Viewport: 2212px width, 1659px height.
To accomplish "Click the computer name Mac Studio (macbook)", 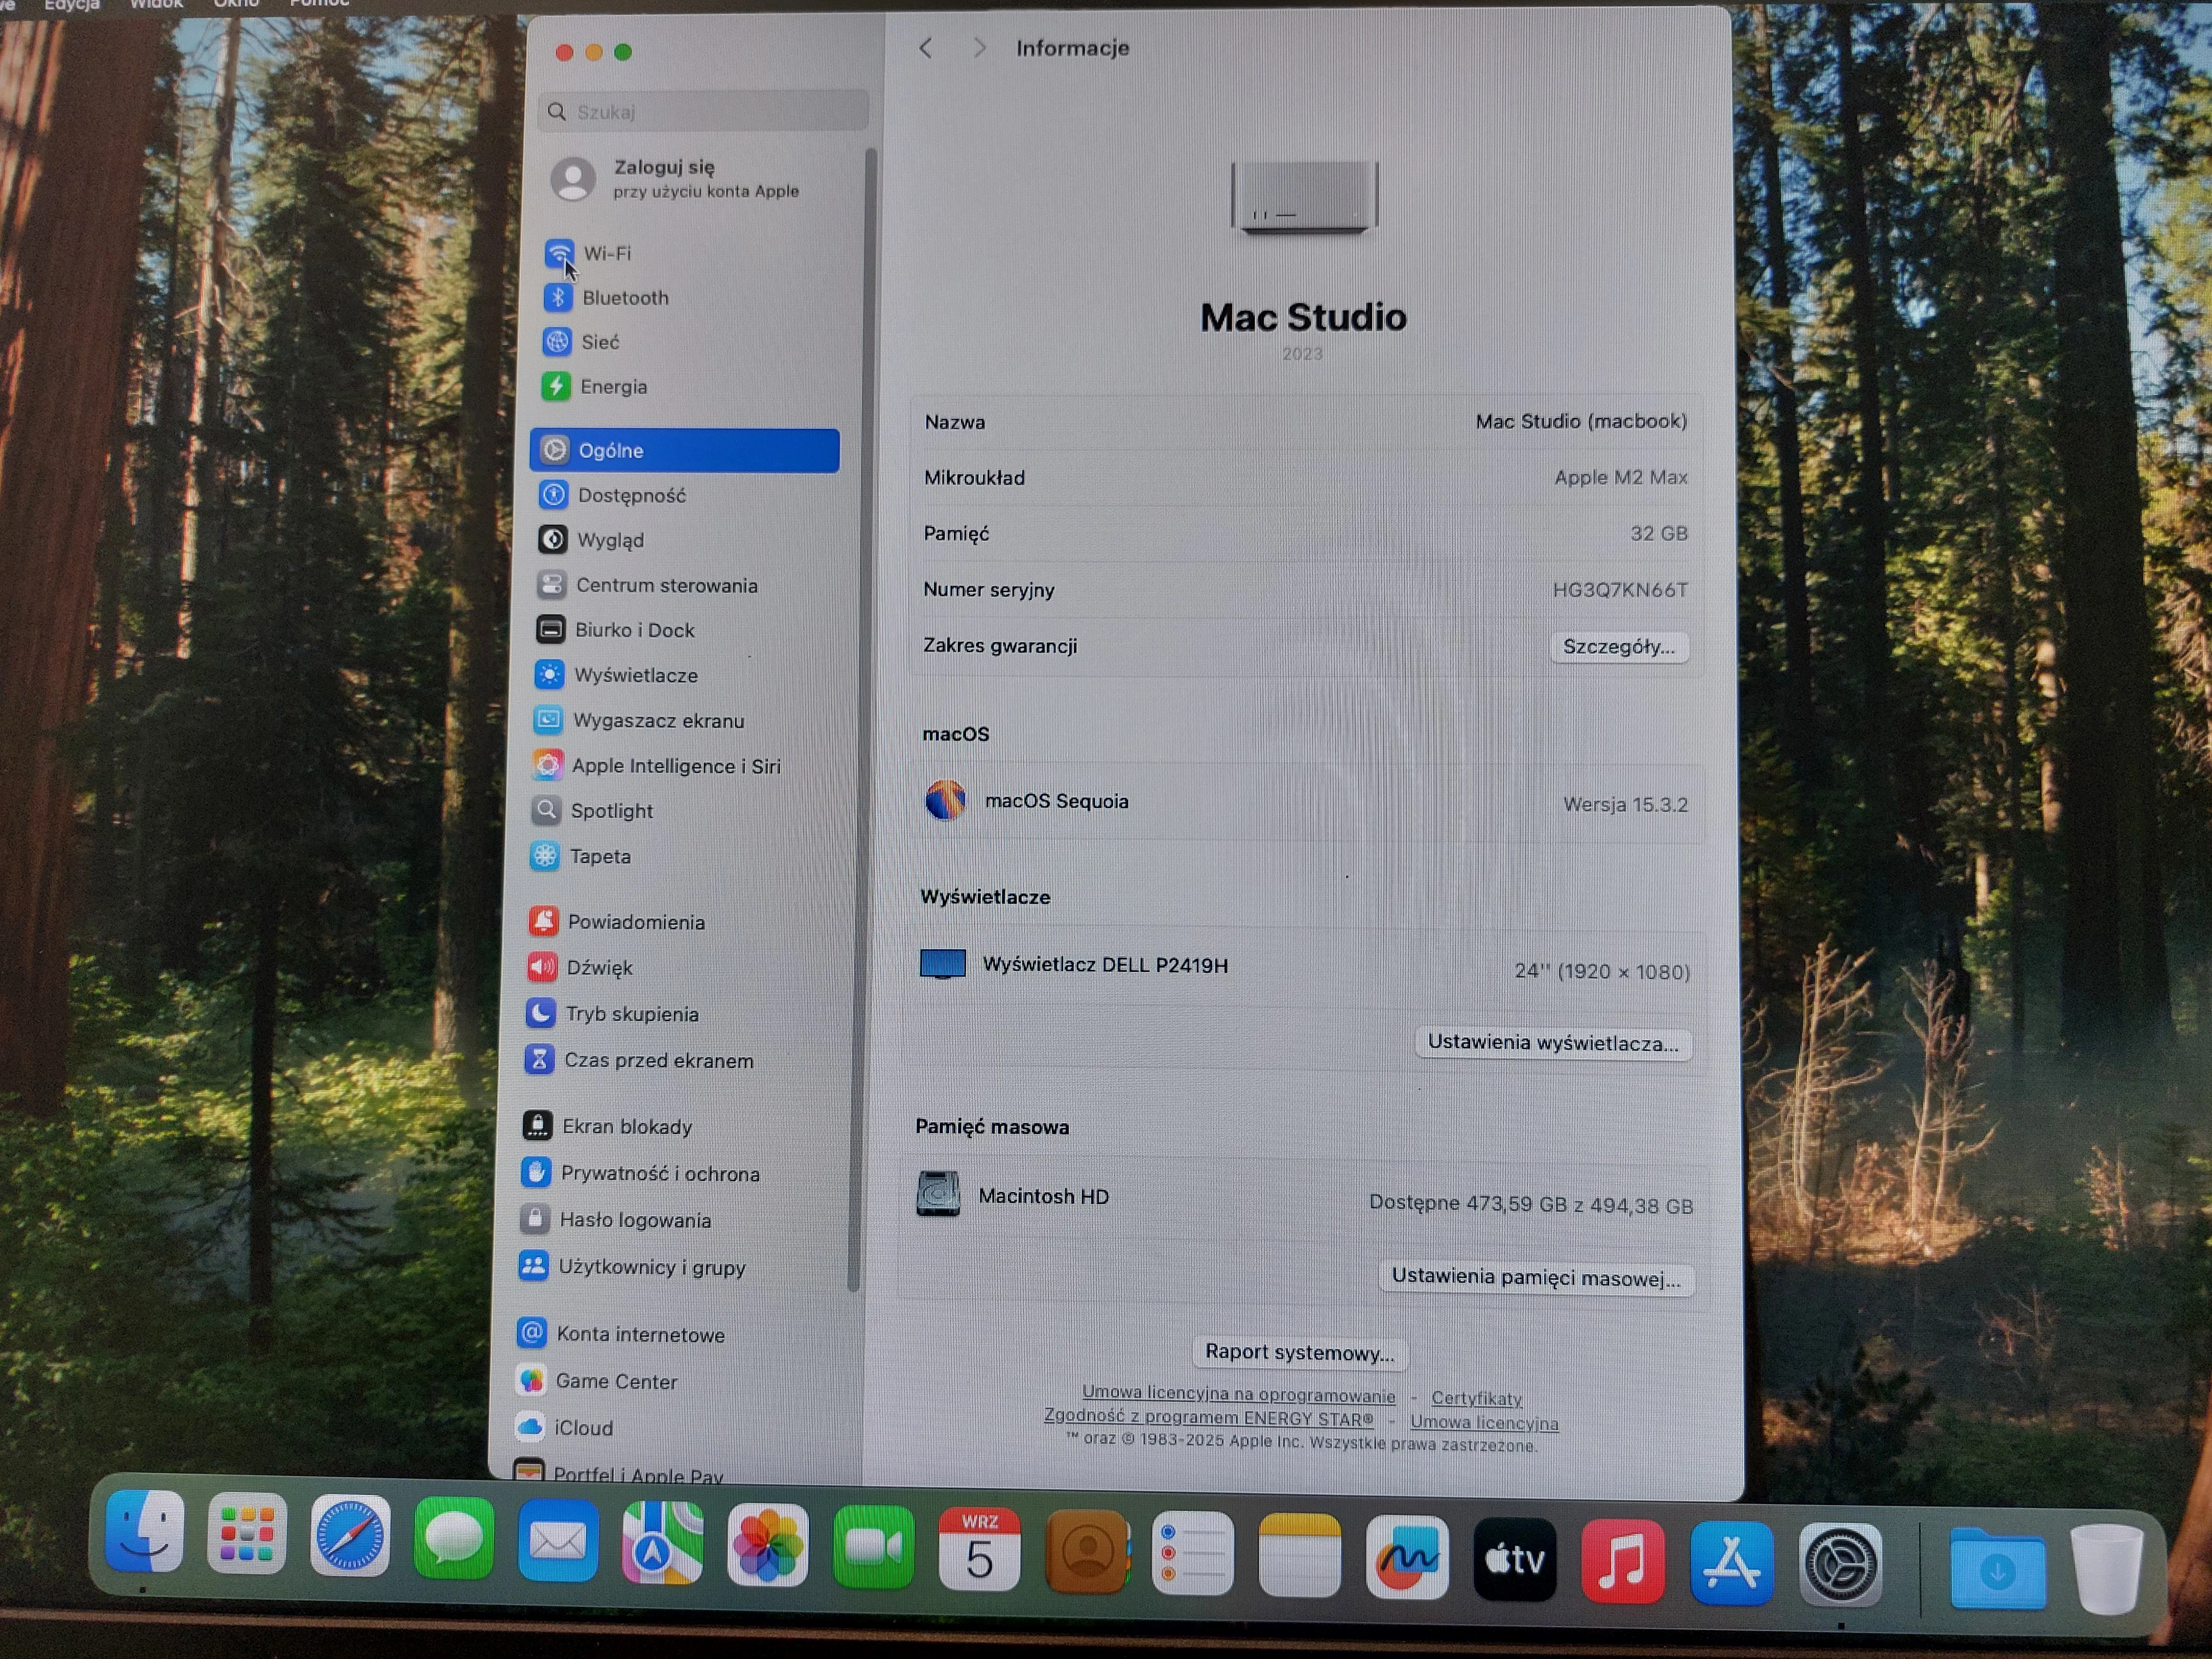I will [x=1581, y=421].
